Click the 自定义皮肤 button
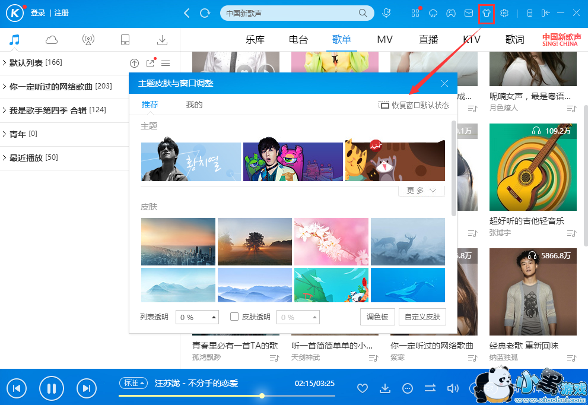Image resolution: width=588 pixels, height=405 pixels. 422,317
